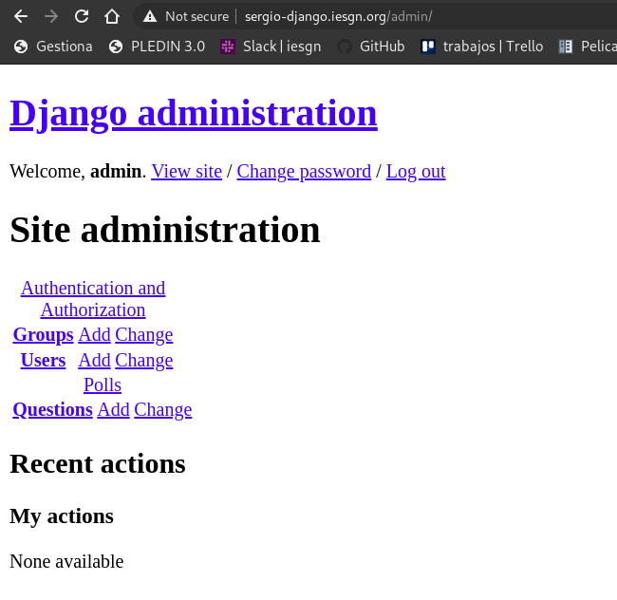Open the PLEDIN 3.0 bookmark
Image resolution: width=617 pixels, height=600 pixels.
pos(157,47)
